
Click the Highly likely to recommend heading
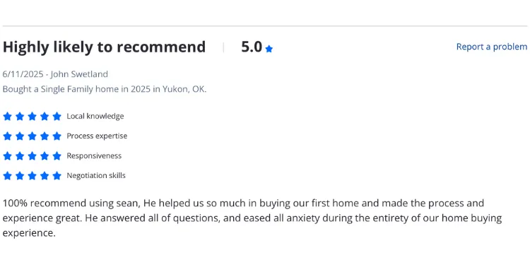point(104,47)
